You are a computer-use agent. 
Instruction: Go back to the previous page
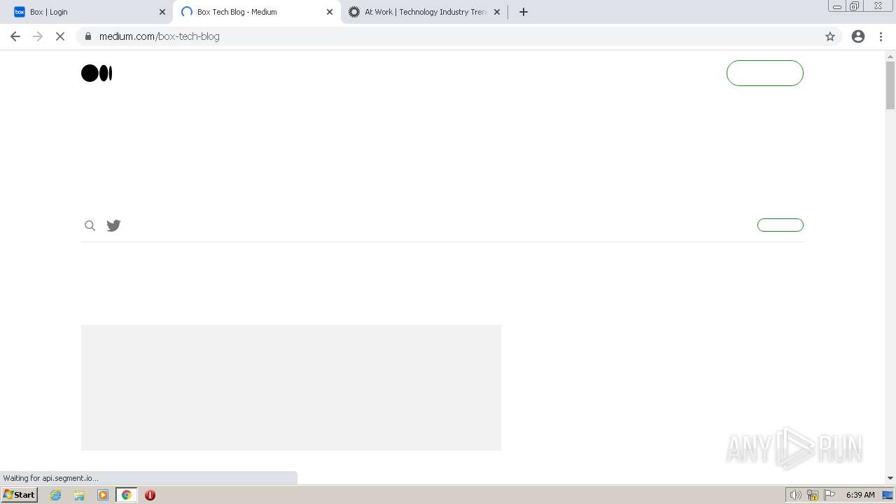click(x=15, y=36)
